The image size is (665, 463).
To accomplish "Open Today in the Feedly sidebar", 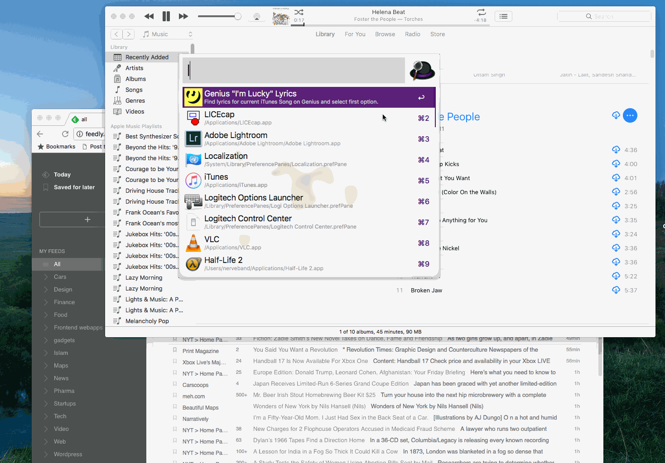I will click(x=62, y=175).
